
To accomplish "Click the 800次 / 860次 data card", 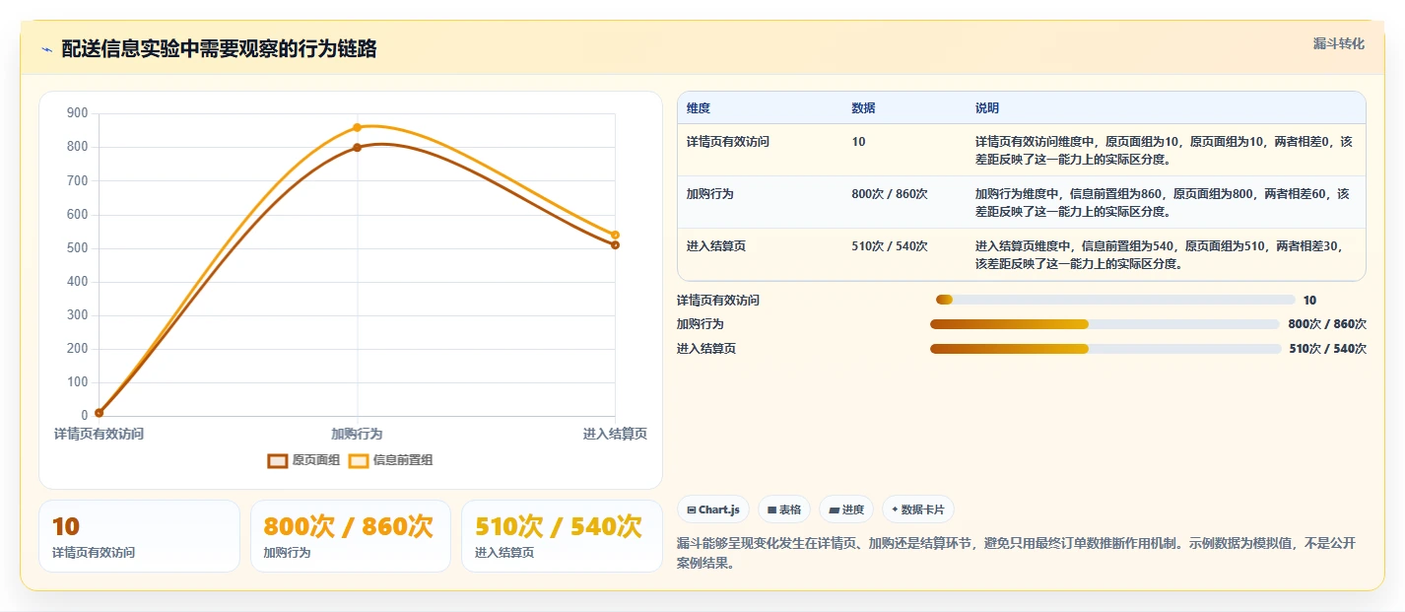I will tap(351, 536).
